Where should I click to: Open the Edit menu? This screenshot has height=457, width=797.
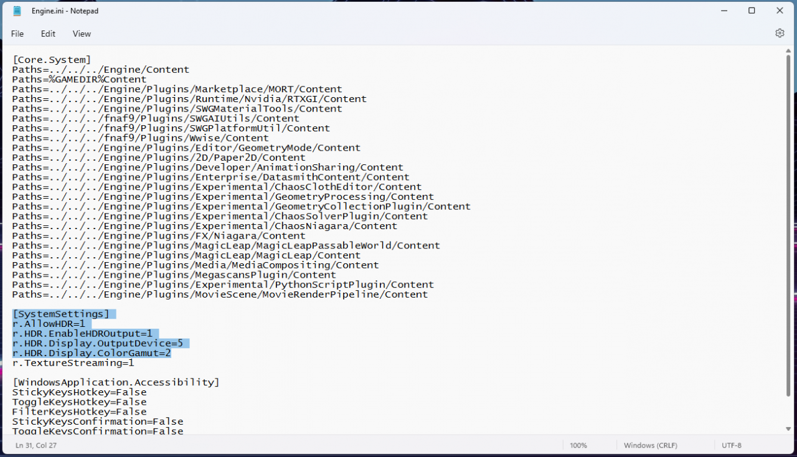point(48,34)
